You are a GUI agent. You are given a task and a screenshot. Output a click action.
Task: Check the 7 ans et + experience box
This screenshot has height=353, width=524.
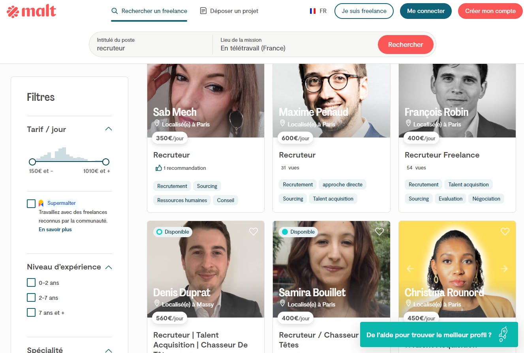pyautogui.click(x=31, y=312)
